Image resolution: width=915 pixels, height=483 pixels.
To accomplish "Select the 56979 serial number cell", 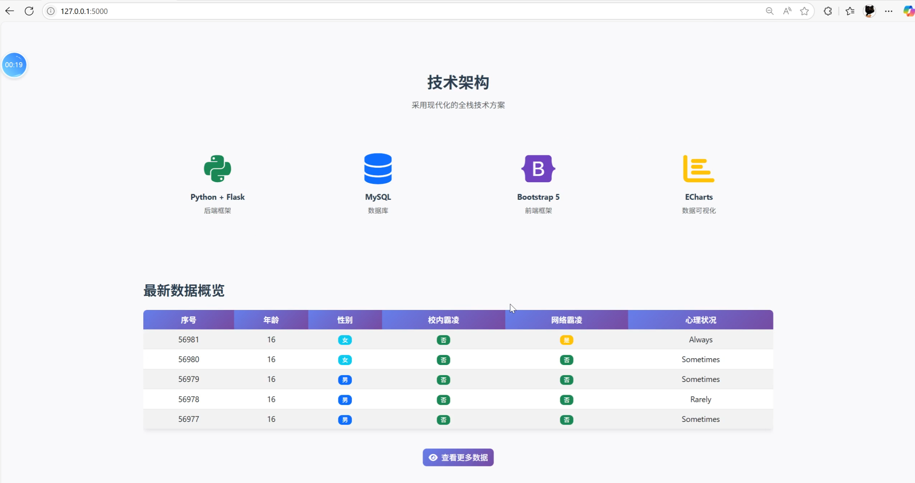I will 189,379.
